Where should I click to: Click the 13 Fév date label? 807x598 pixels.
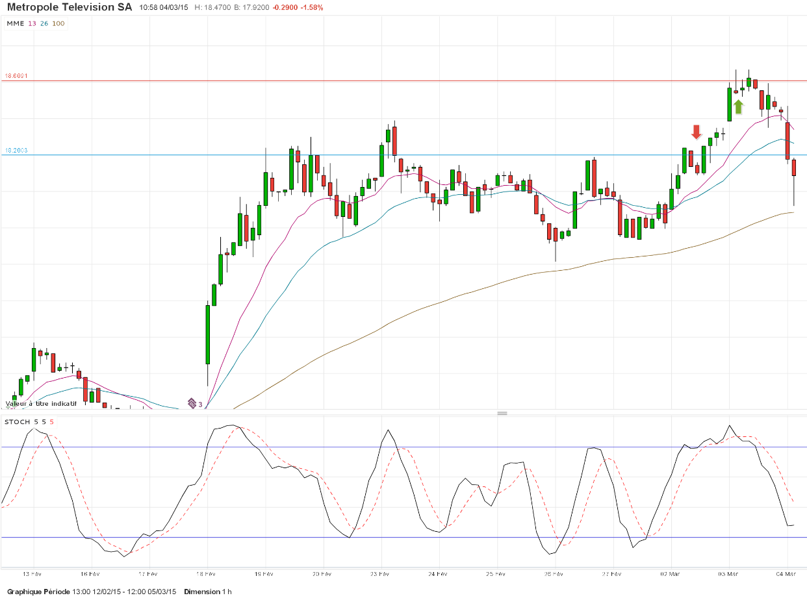click(x=32, y=574)
